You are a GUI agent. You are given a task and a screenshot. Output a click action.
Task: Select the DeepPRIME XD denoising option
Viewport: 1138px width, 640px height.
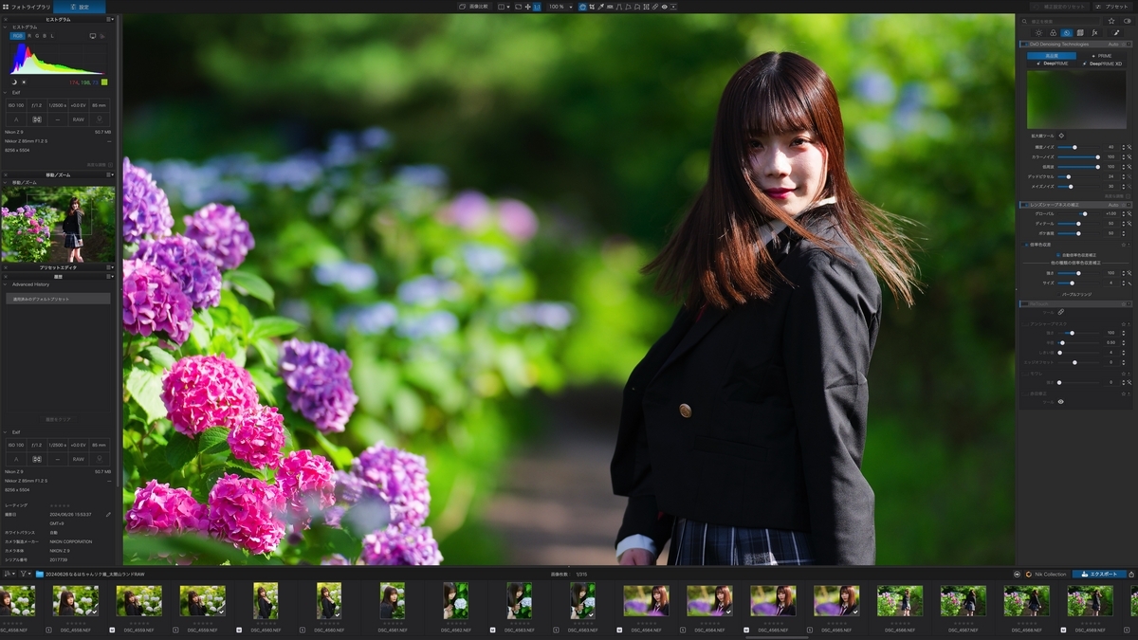[x=1103, y=64]
